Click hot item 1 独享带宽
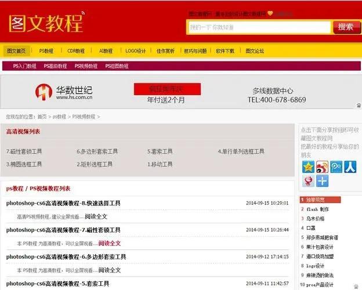362x290 pixels. coord(320,200)
